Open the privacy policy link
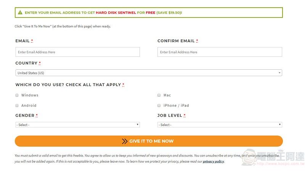 click(x=213, y=161)
